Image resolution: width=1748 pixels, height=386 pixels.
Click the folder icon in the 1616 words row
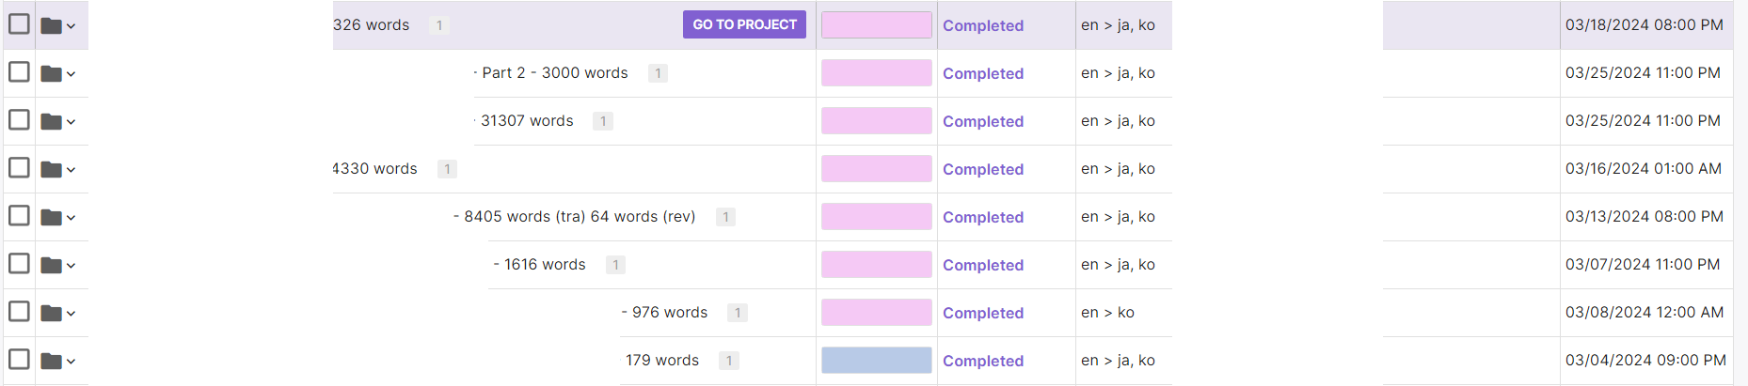tap(51, 266)
